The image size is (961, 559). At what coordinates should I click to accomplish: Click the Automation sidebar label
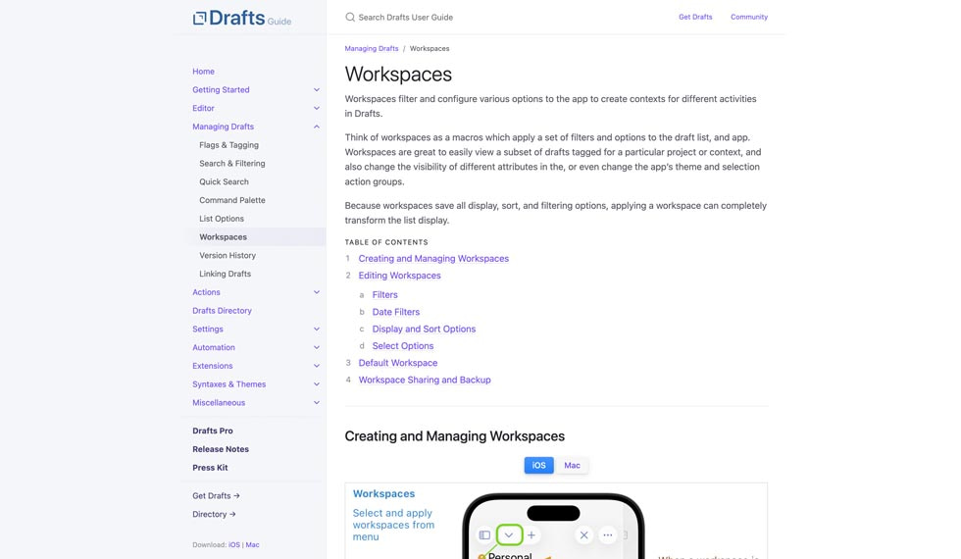click(x=214, y=347)
